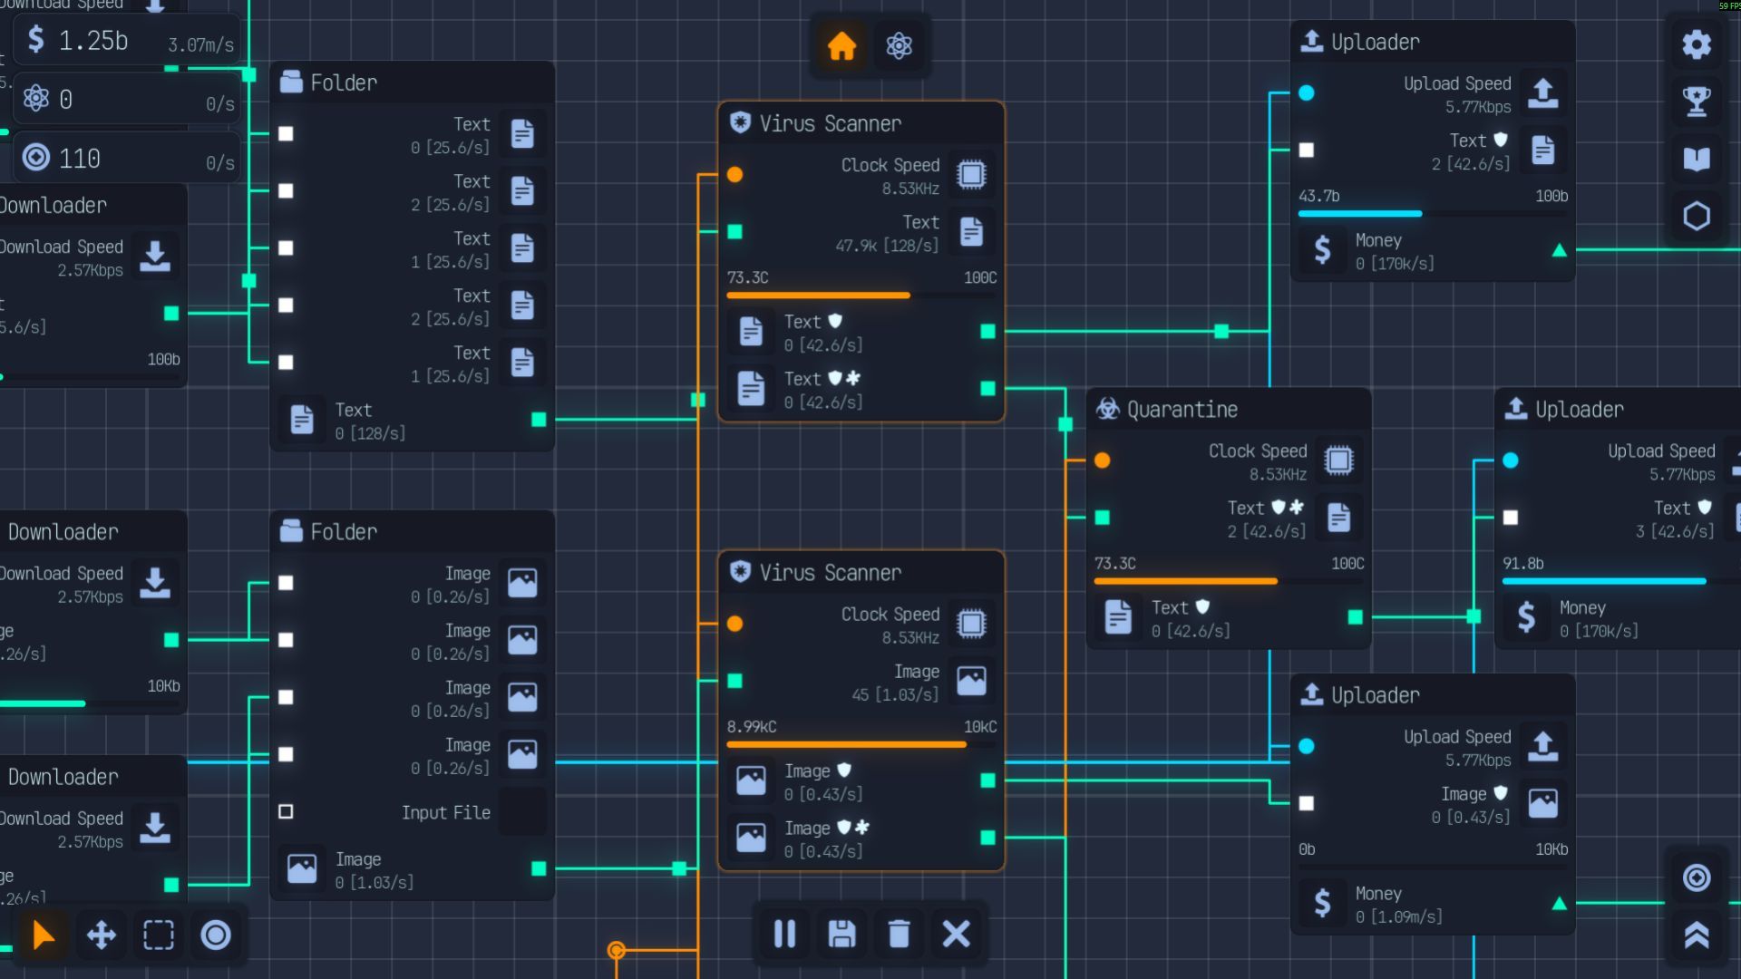This screenshot has width=1741, height=979.
Task: Toggle first Image input square in Folder
Action: click(286, 583)
